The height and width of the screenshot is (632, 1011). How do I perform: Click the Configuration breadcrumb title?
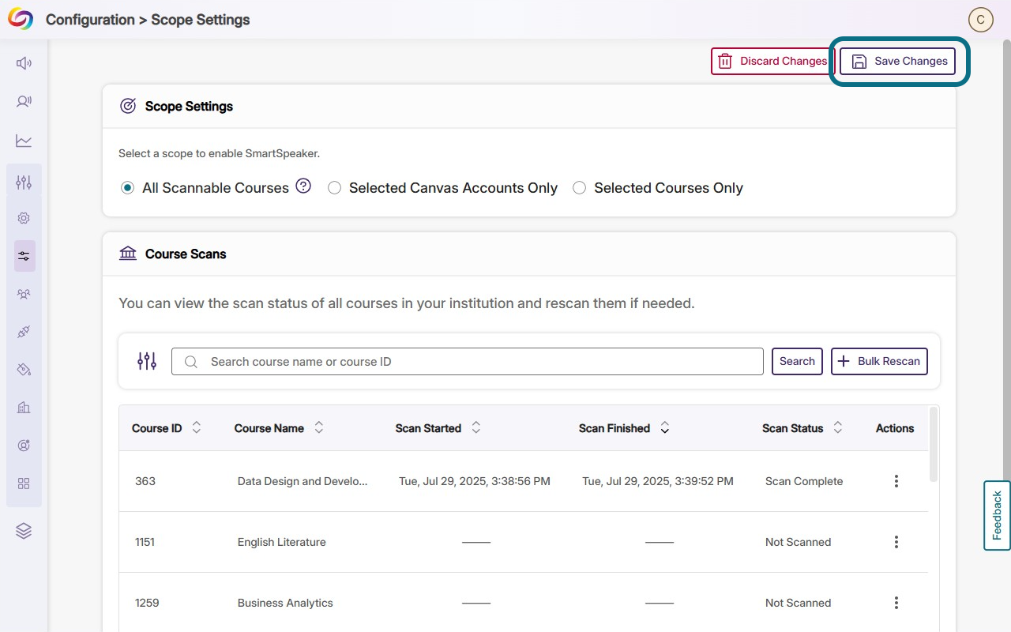point(90,20)
